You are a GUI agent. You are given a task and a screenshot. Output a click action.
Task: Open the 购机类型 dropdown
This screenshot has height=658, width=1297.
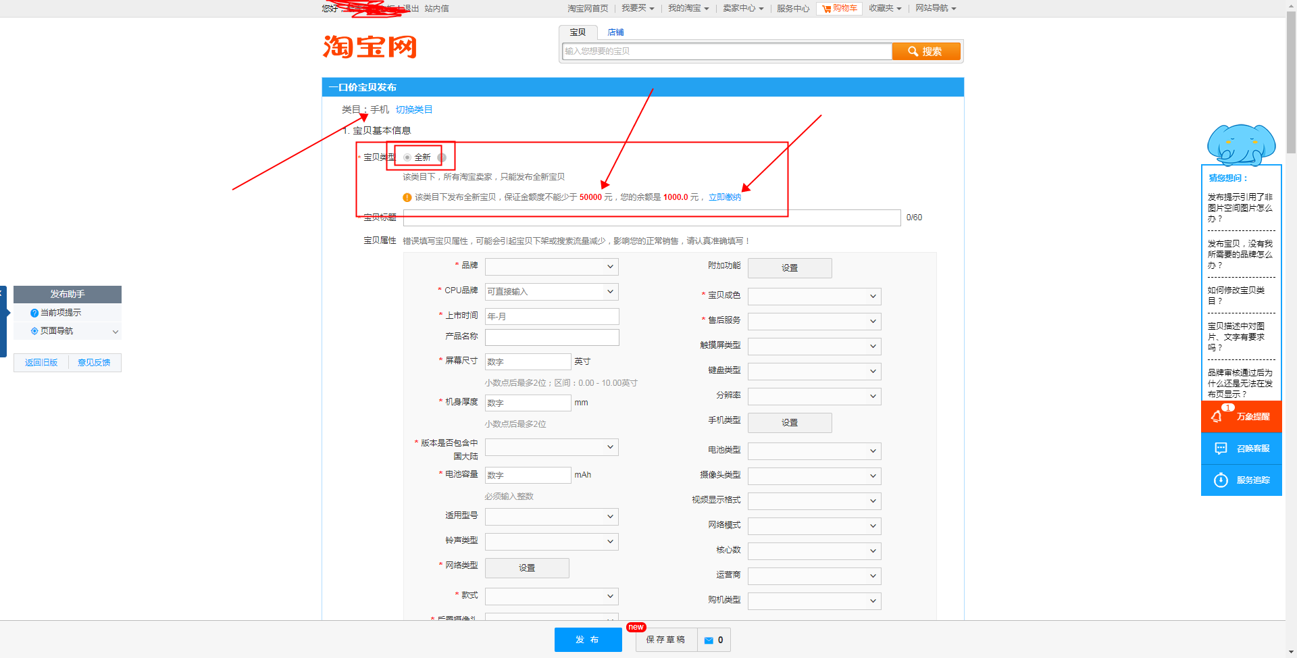[815, 601]
